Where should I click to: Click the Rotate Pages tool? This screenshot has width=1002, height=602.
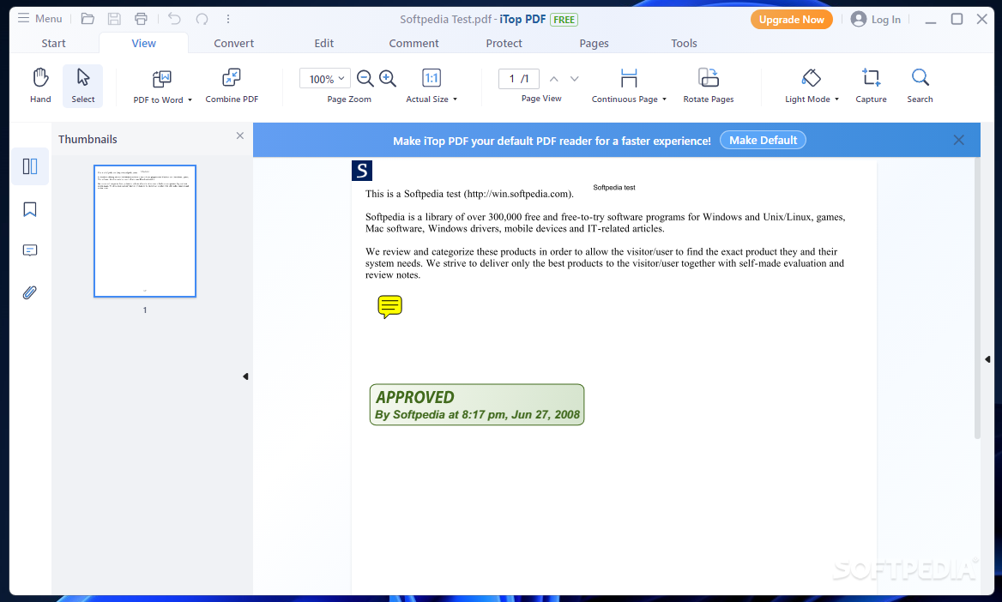(708, 85)
